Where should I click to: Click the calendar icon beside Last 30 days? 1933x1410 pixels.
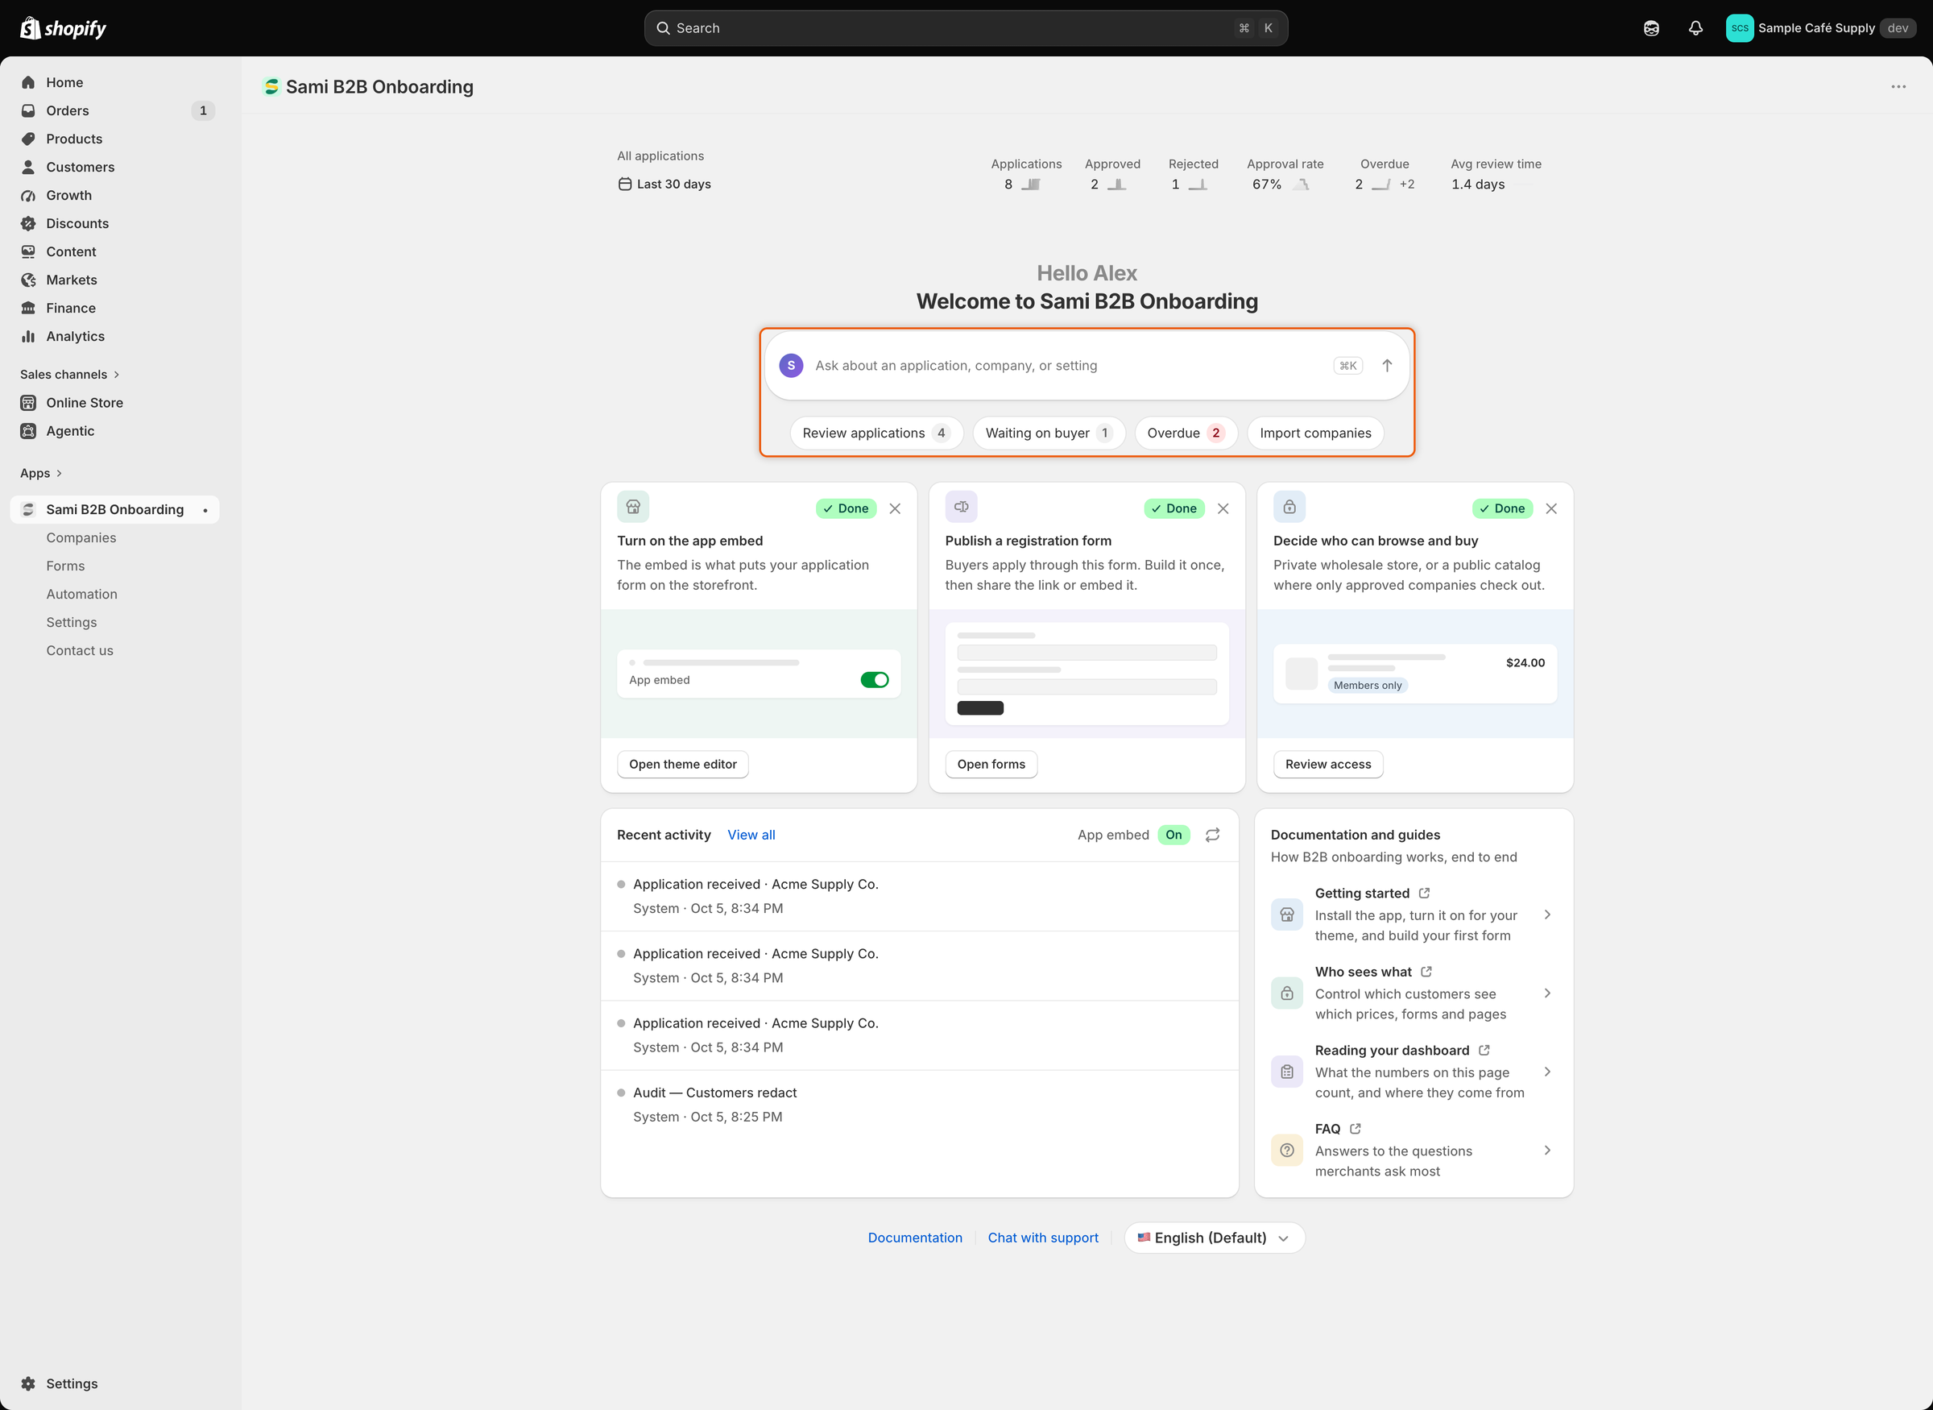click(624, 185)
